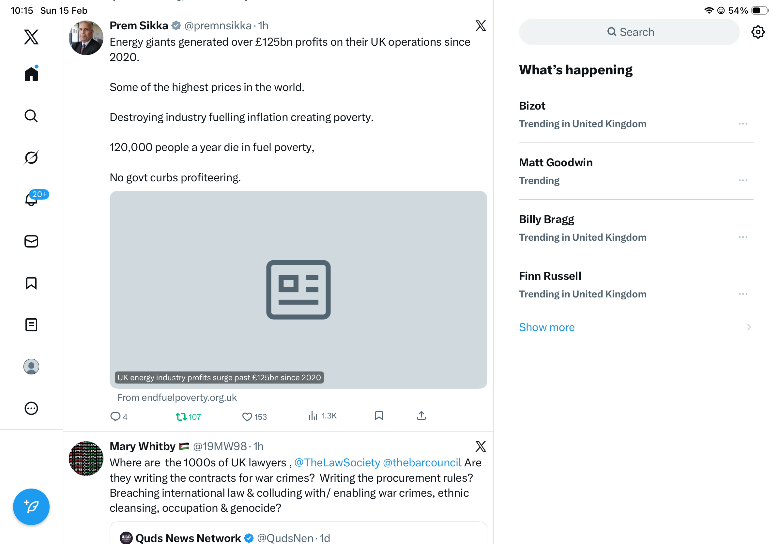The image size is (779, 544).
Task: Open the @TheLawSociety mention link
Action: [x=337, y=462]
